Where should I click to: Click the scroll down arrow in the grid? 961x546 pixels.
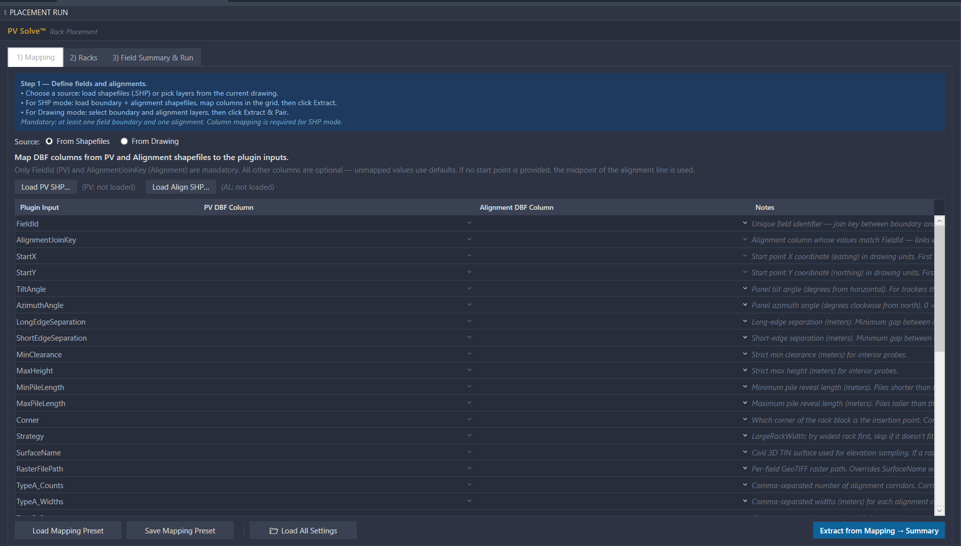(x=939, y=510)
